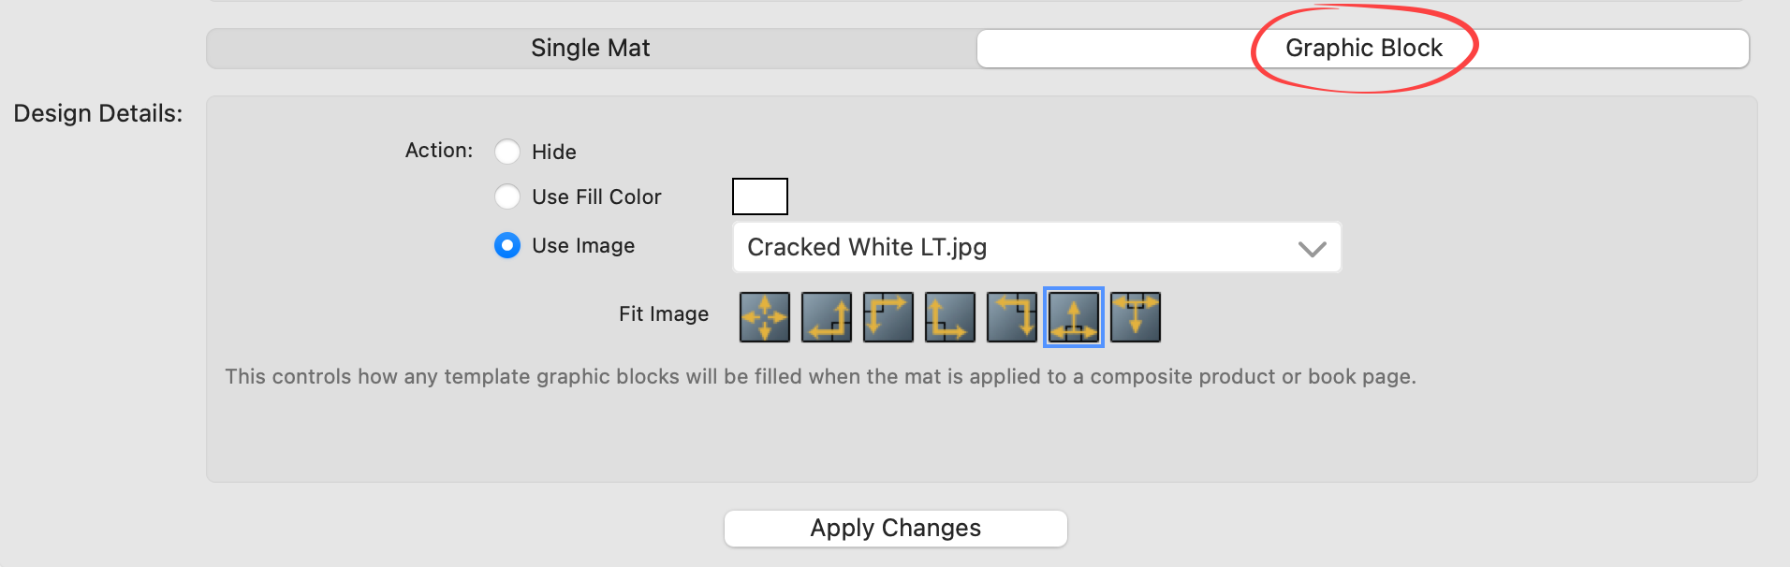Choose the bottom-right anchored fit icon

click(x=827, y=317)
